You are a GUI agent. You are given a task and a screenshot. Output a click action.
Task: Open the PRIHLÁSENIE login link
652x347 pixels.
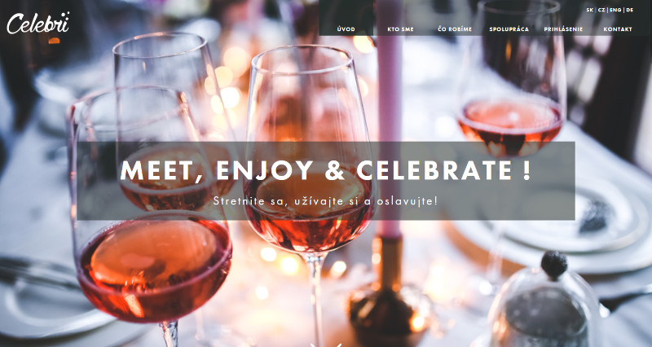coord(563,29)
